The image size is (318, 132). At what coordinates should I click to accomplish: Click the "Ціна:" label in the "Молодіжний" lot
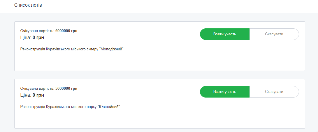[26, 38]
